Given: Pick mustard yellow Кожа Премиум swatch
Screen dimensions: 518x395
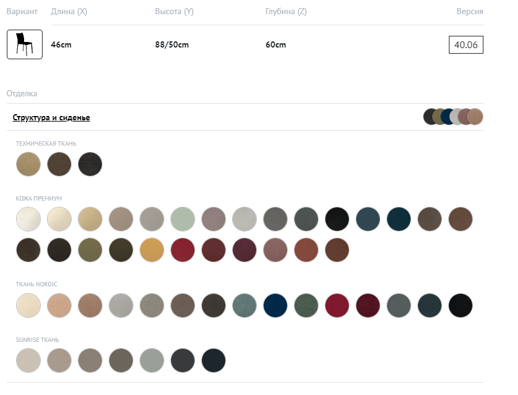Looking at the screenshot, I should pyautogui.click(x=152, y=250).
